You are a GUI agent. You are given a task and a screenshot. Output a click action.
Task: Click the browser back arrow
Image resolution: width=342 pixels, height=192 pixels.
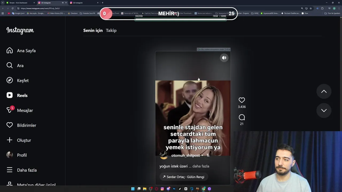pos(3,8)
